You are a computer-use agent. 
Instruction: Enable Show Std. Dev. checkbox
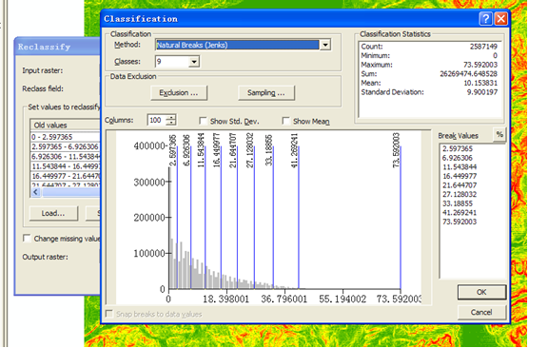(203, 121)
